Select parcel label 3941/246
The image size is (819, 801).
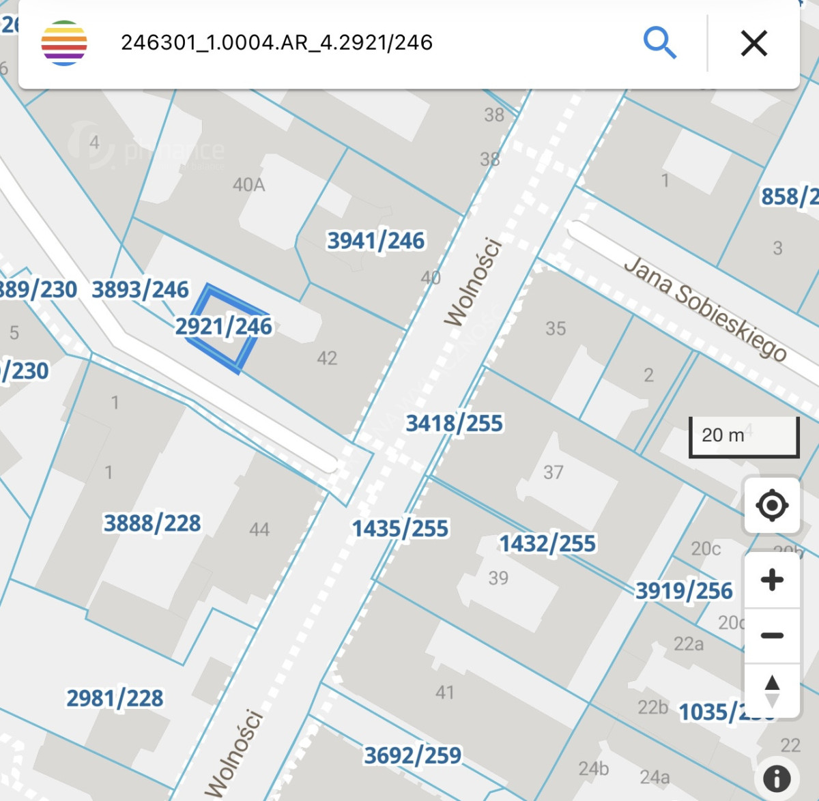[375, 241]
